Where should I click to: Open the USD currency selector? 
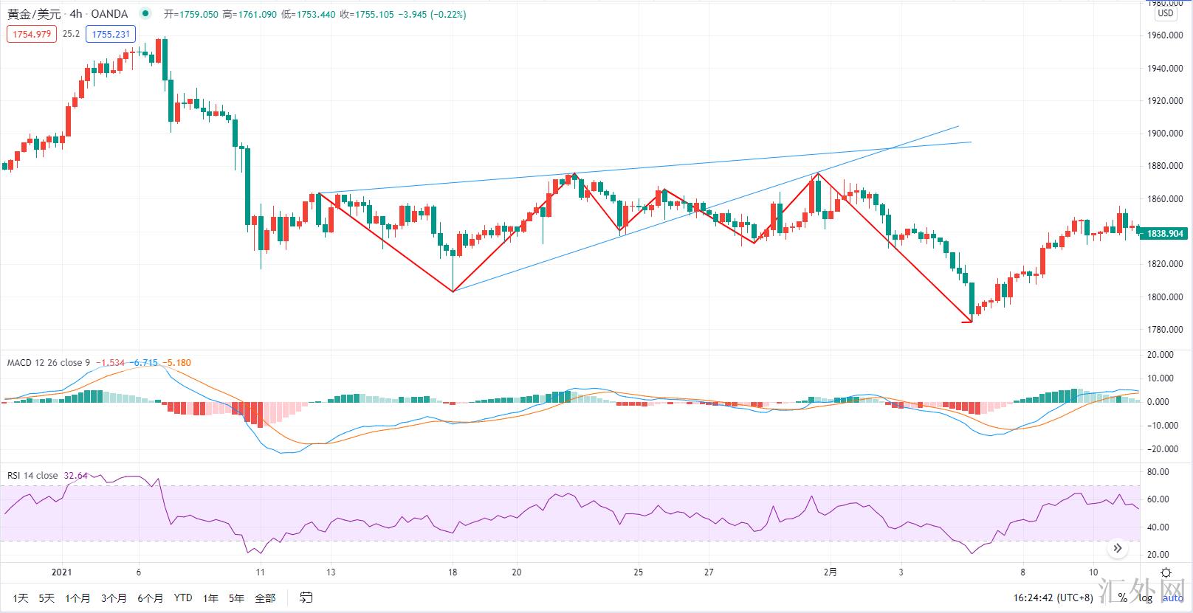coord(1165,13)
